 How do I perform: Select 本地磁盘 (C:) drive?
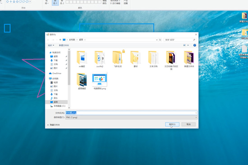[x=58, y=106]
